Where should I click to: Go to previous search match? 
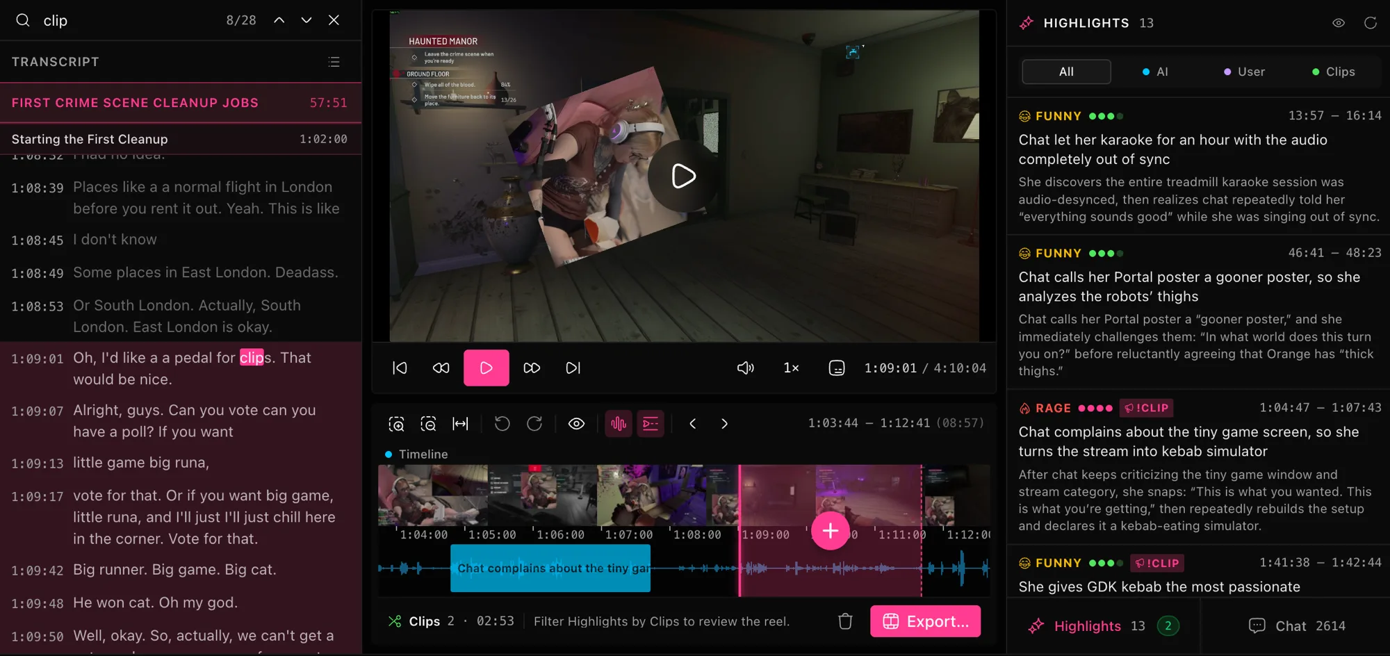[x=279, y=20]
